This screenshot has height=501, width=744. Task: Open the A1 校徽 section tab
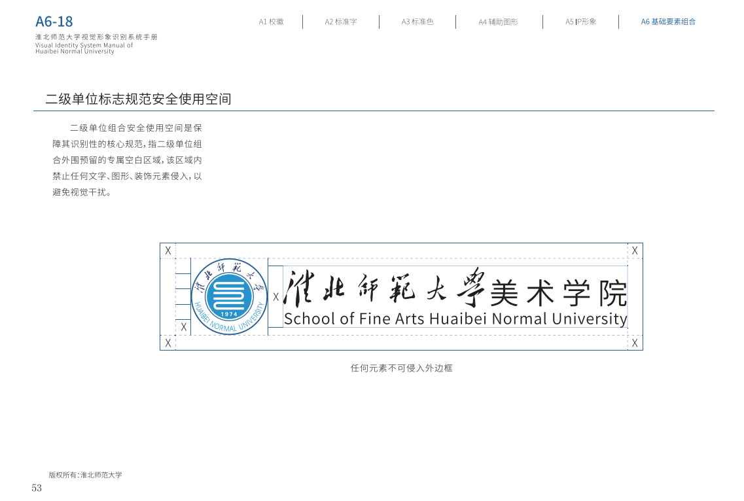click(271, 22)
